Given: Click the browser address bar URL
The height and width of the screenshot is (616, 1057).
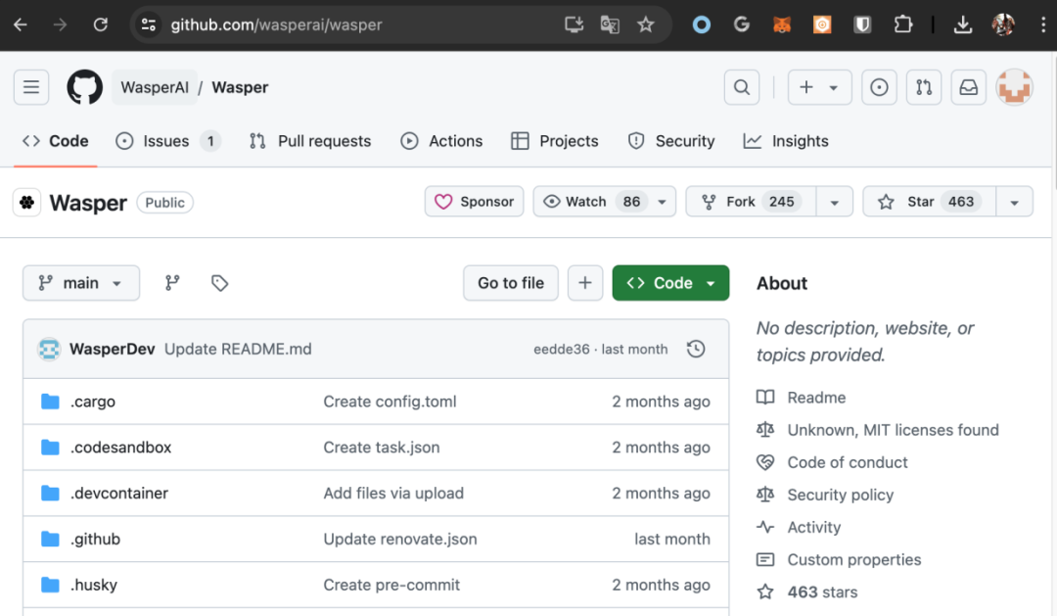Looking at the screenshot, I should coord(276,24).
